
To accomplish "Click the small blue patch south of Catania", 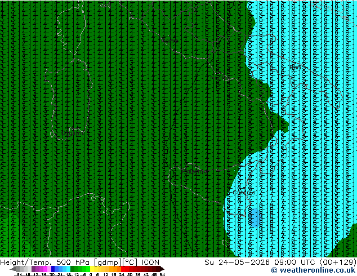I will tap(254, 217).
